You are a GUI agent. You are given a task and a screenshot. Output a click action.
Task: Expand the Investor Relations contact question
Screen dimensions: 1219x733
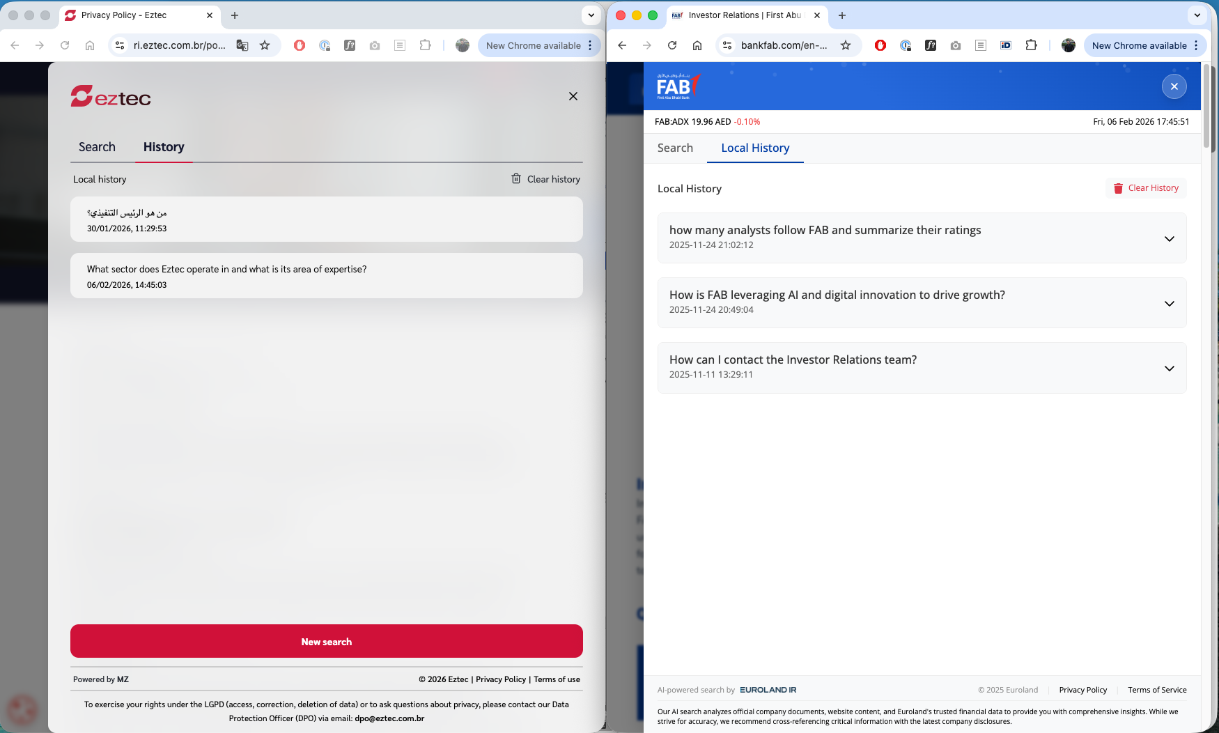[1169, 368]
